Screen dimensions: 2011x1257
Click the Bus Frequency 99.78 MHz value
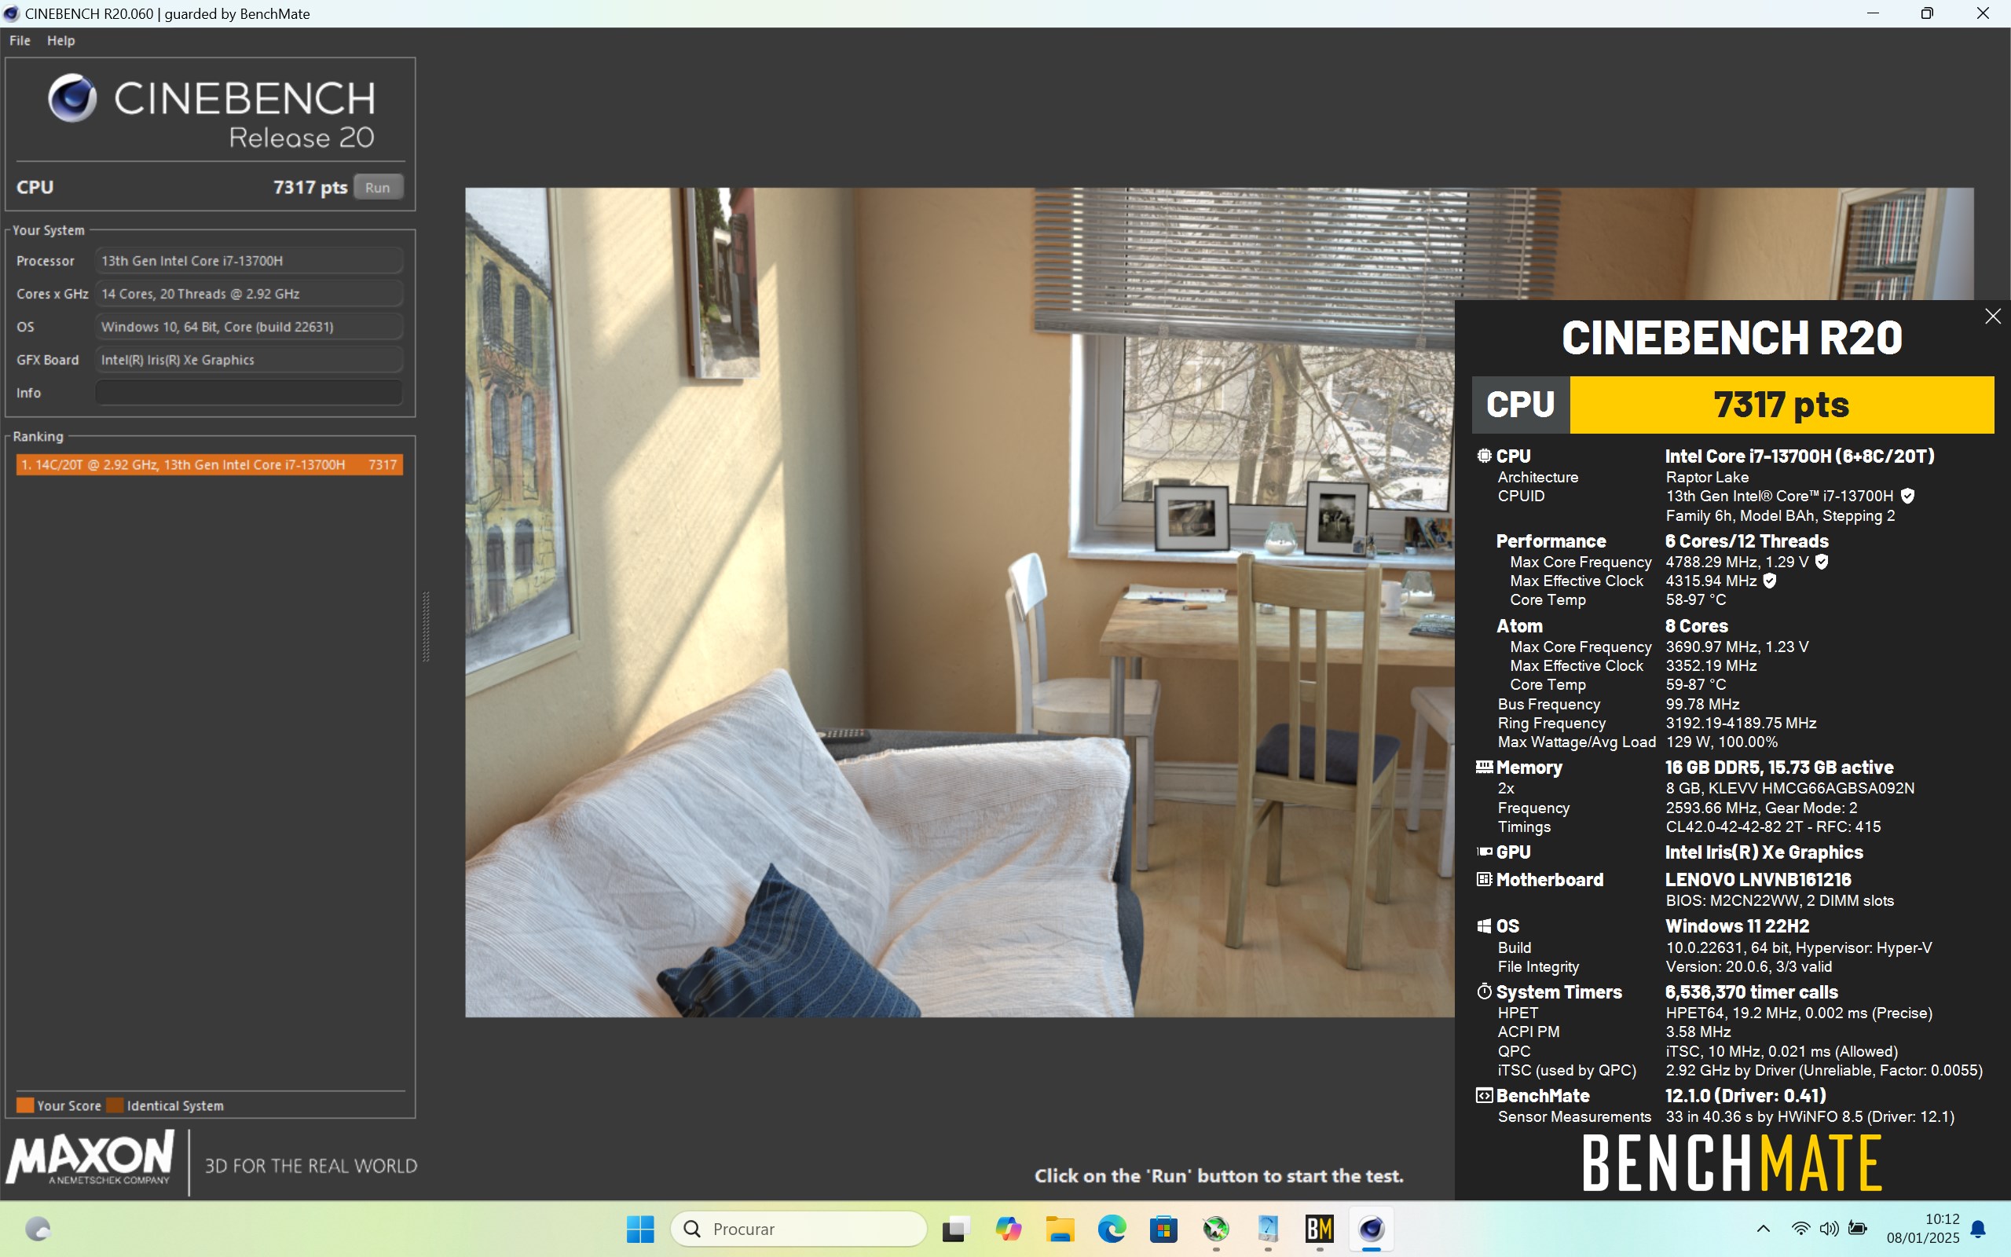coord(1701,704)
